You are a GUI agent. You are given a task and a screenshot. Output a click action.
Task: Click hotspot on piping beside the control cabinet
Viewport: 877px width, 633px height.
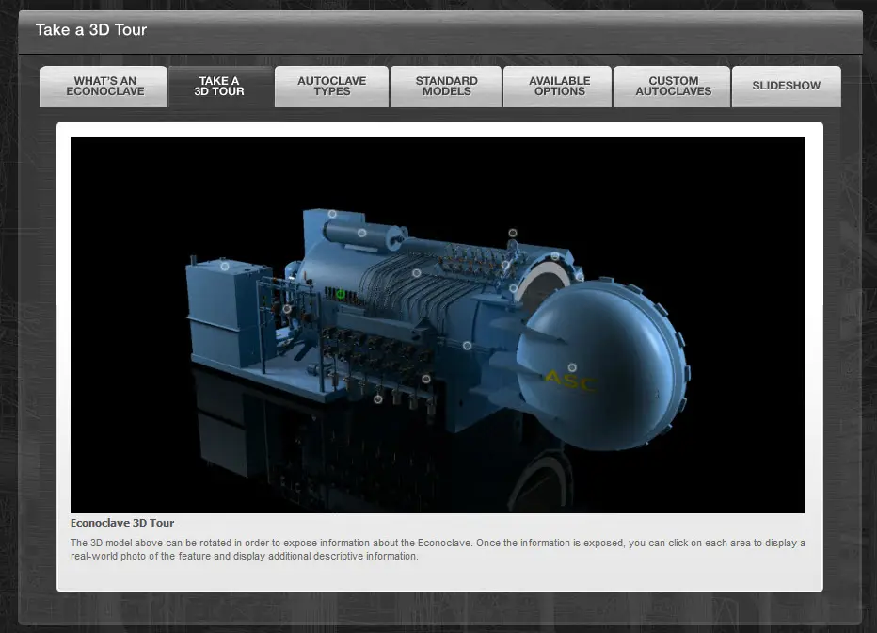coord(287,309)
